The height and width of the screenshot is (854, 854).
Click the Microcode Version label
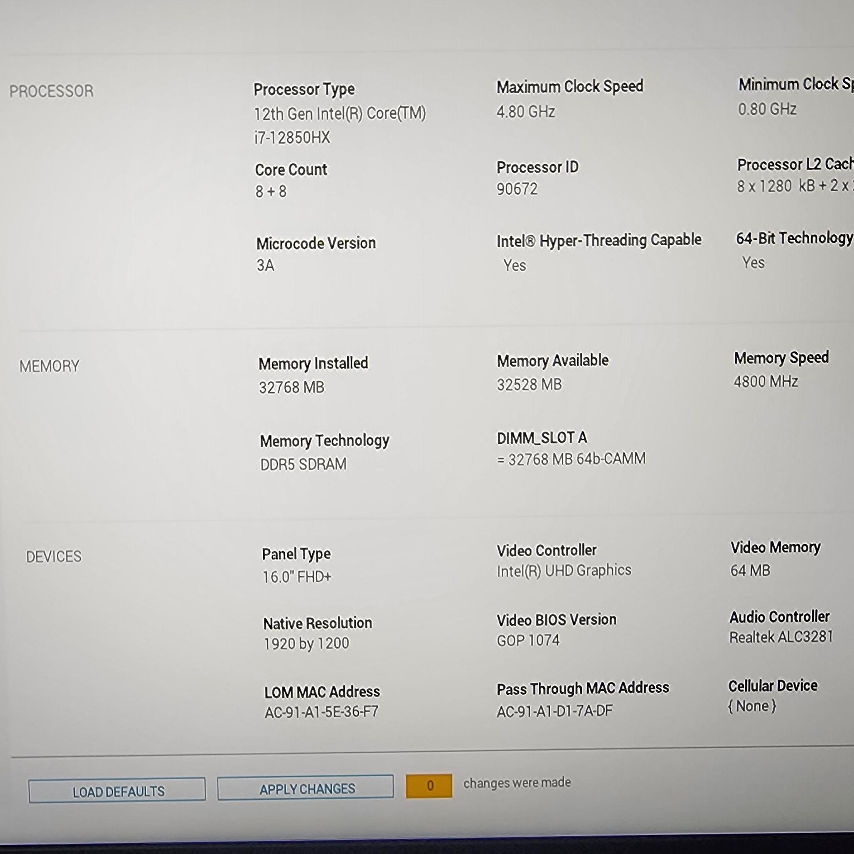316,243
